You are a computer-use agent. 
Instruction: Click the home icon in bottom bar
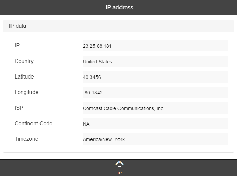(x=120, y=165)
